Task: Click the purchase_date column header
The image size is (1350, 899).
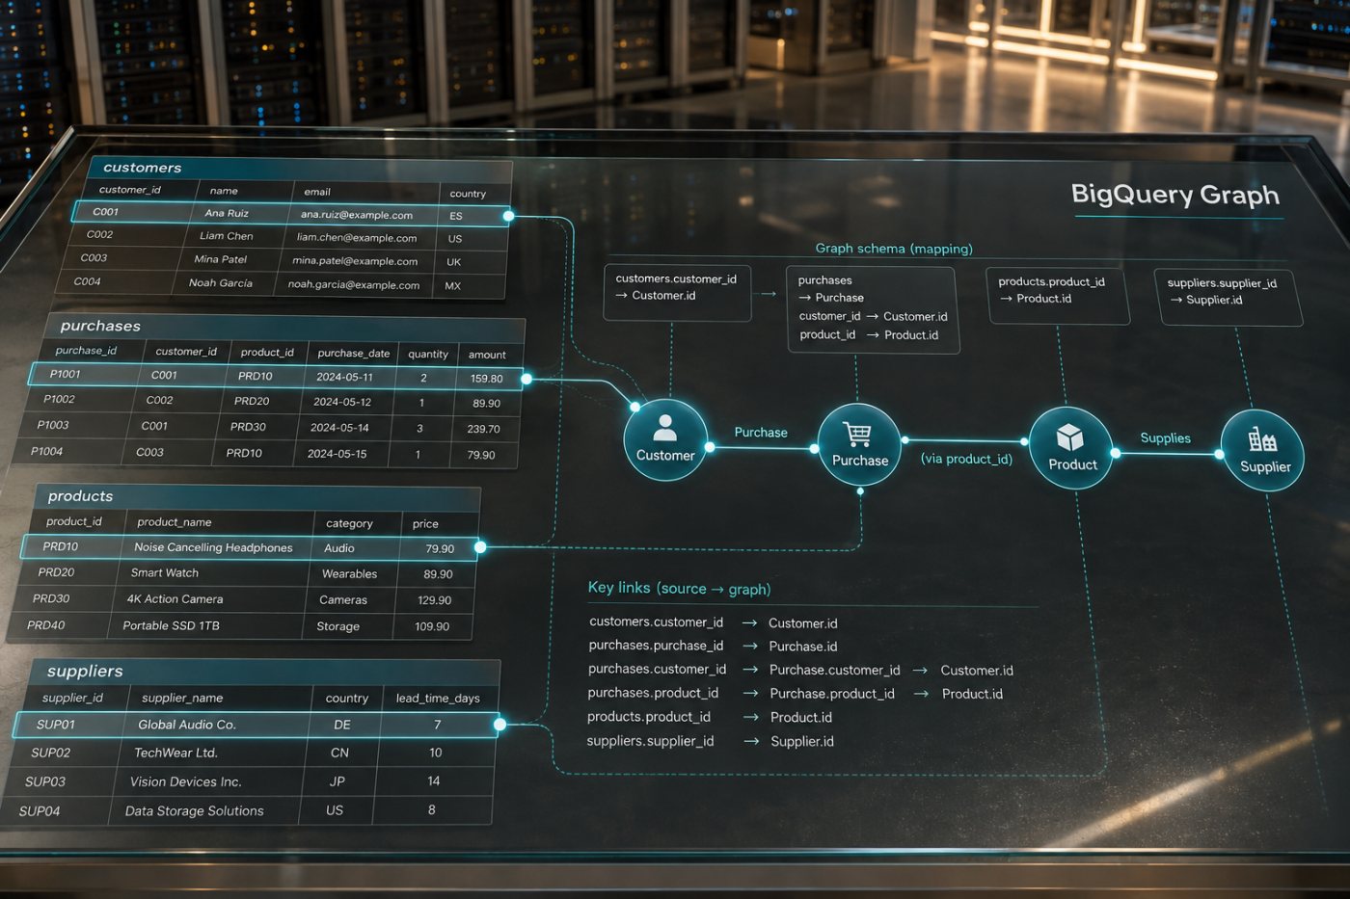Action: click(x=354, y=353)
